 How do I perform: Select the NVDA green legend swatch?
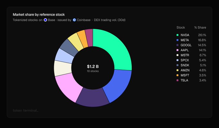point(177,35)
